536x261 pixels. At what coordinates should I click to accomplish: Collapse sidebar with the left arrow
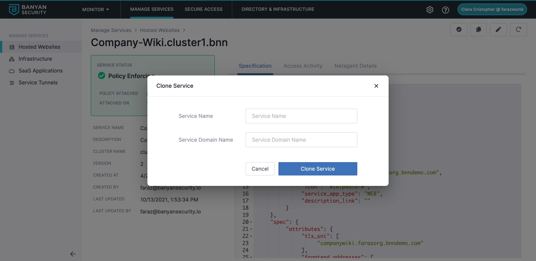73,254
